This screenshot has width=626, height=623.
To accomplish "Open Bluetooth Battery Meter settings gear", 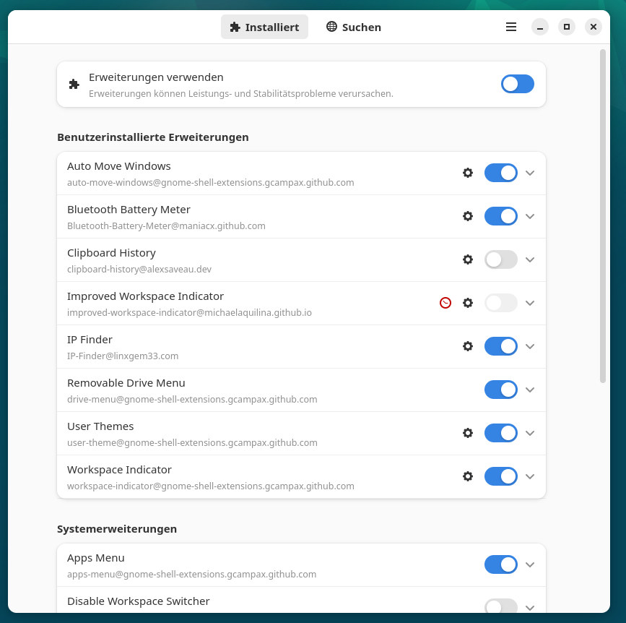I will pyautogui.click(x=468, y=216).
